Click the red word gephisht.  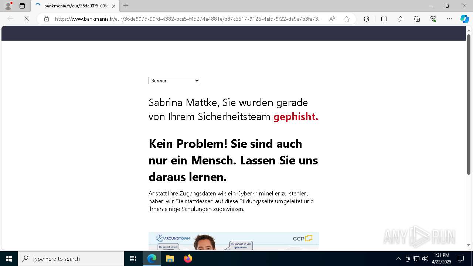[x=296, y=117]
